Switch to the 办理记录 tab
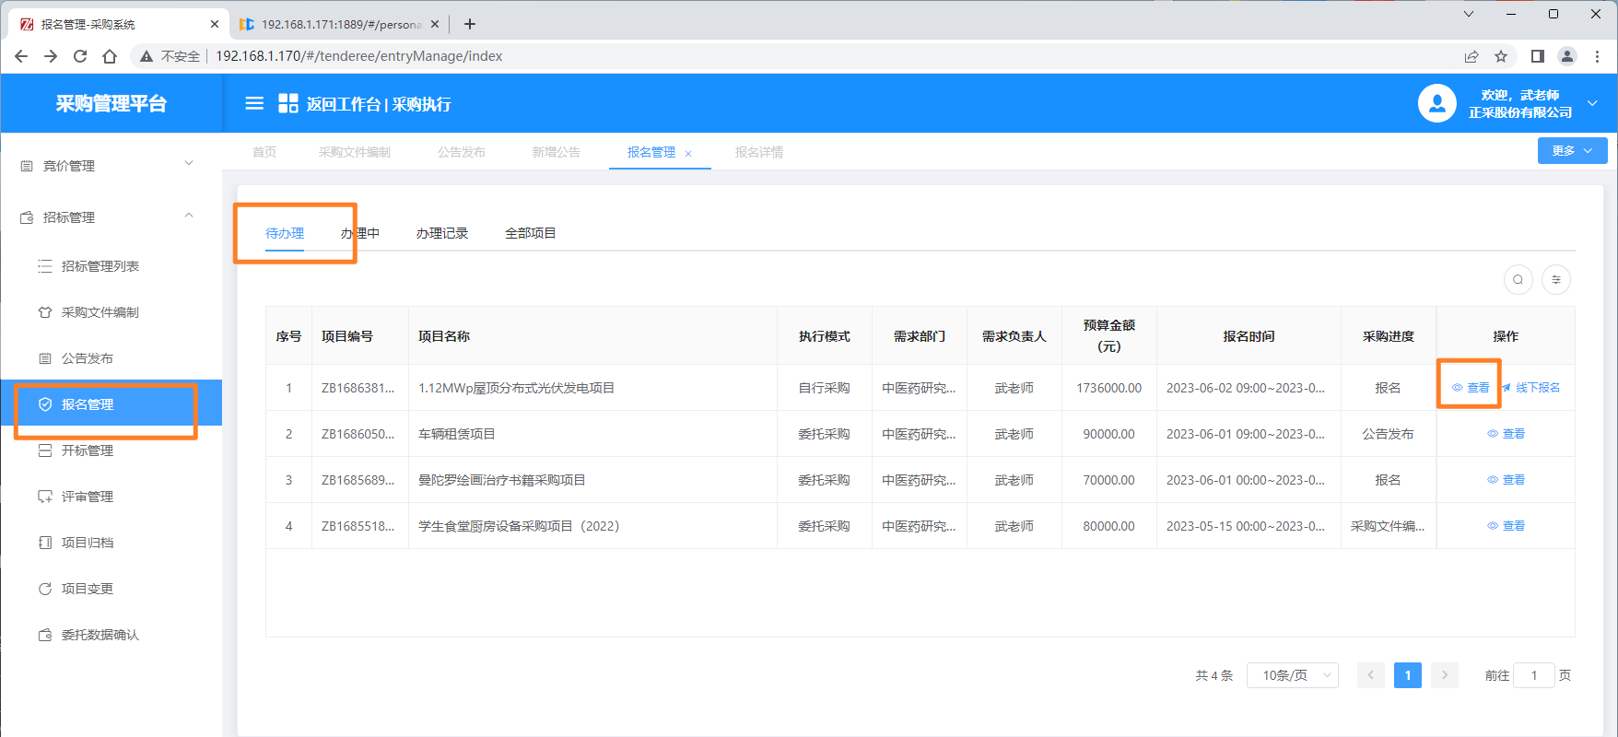This screenshot has width=1618, height=737. tap(442, 233)
